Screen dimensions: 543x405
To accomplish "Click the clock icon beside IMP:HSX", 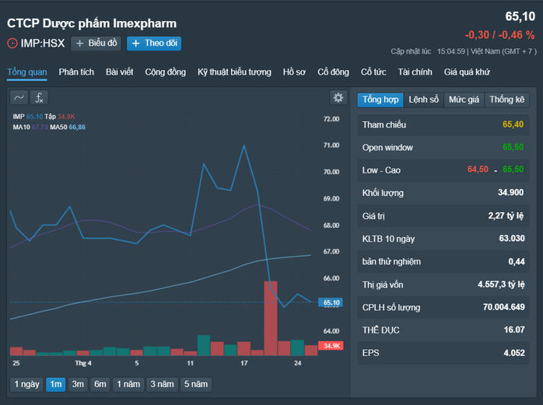I will click(x=12, y=44).
